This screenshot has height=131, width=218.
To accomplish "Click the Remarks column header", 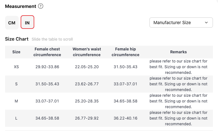I will (178, 52).
